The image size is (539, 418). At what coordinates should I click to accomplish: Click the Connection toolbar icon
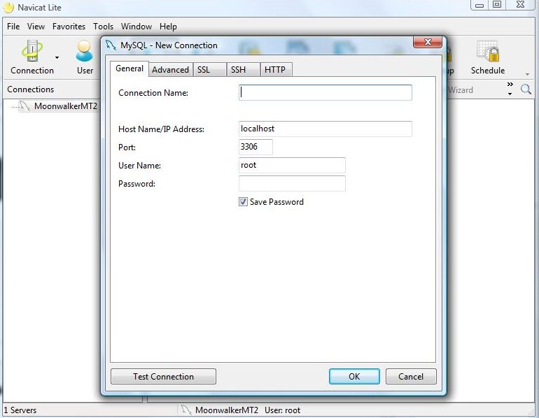pos(32,57)
